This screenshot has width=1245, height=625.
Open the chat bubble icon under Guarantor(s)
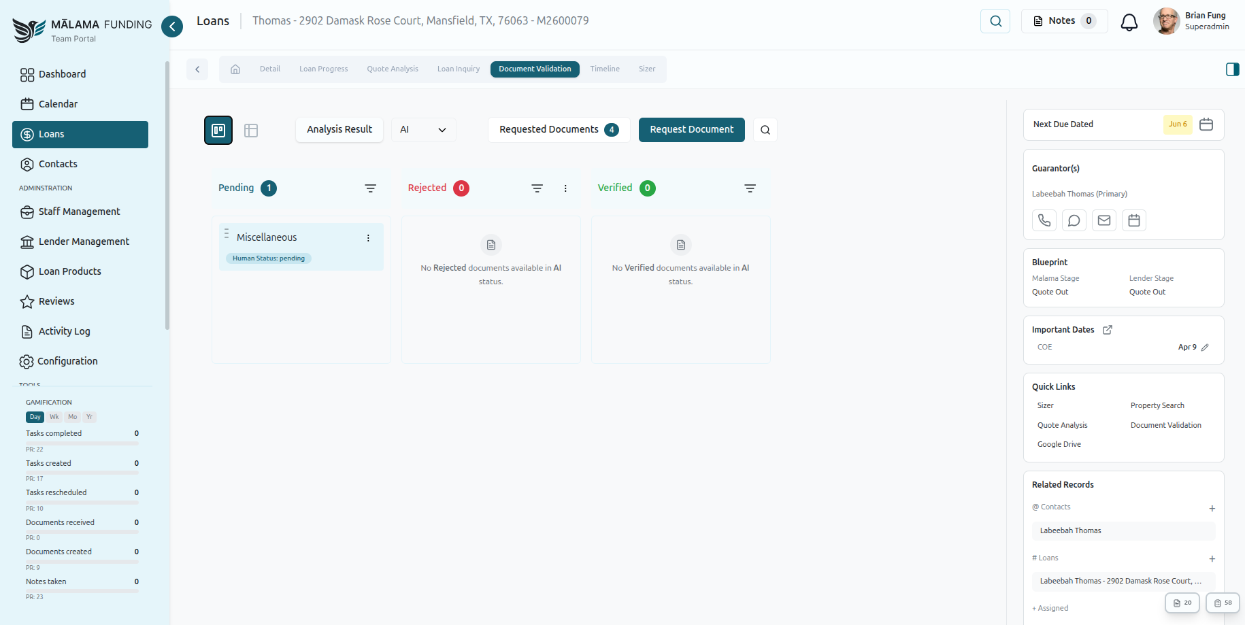click(1074, 220)
